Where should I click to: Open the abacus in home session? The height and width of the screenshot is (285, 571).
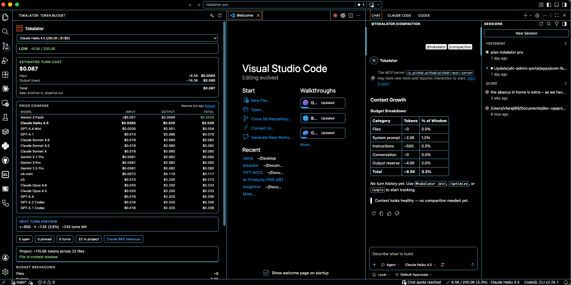pyautogui.click(x=526, y=95)
